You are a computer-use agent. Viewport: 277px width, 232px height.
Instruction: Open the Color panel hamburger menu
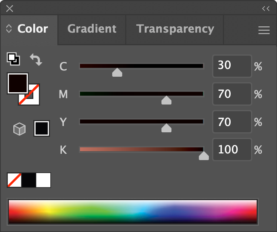pos(264,30)
